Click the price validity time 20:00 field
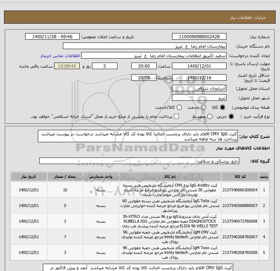The width and height of the screenshot is (280, 271). tap(144, 77)
